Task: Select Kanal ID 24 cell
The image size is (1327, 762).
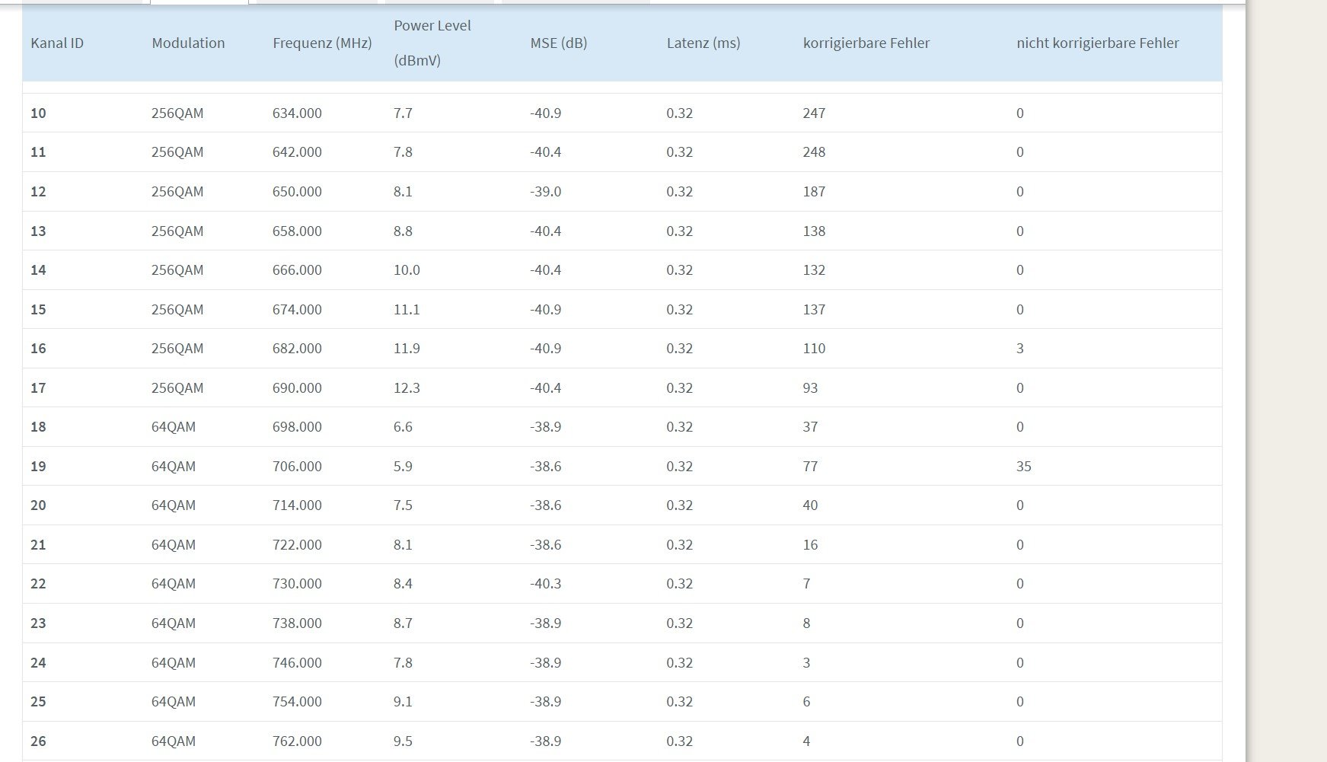Action: click(x=38, y=663)
